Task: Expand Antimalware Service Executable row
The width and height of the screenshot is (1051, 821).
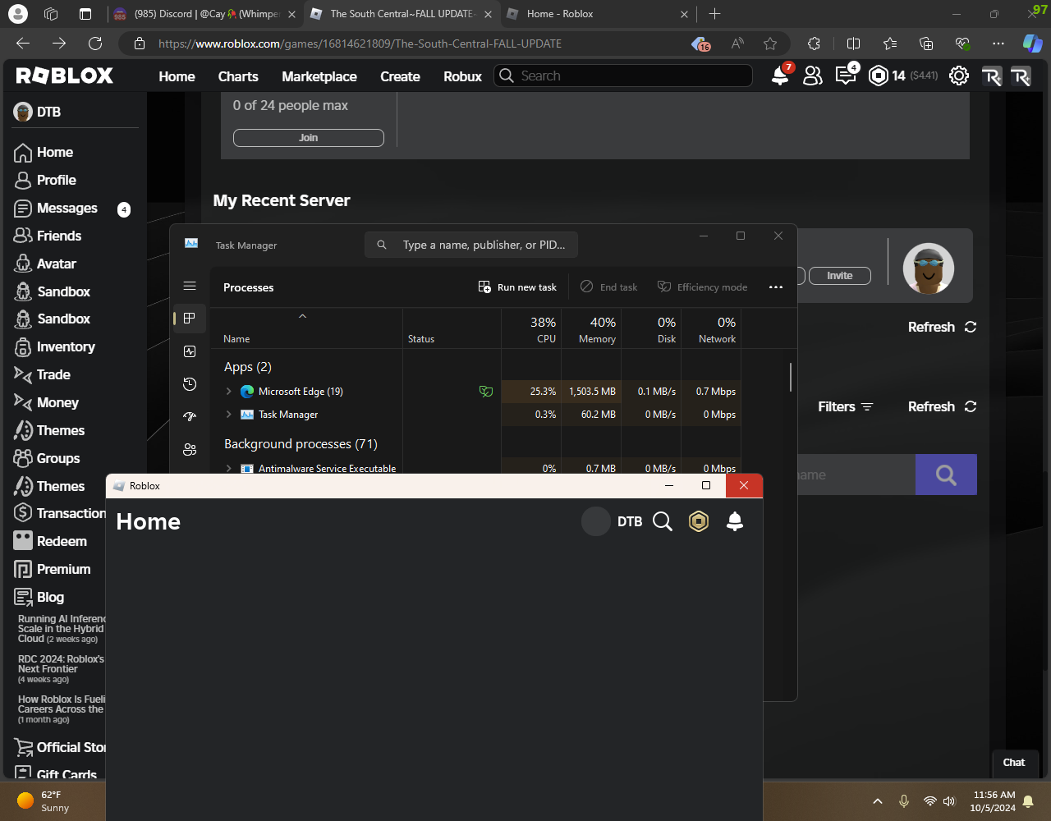Action: (229, 469)
